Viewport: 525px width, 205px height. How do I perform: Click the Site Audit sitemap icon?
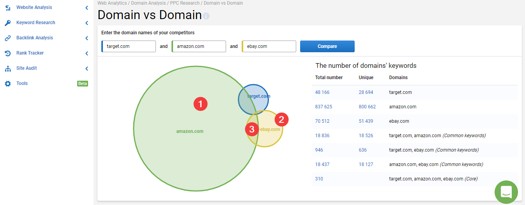8,69
